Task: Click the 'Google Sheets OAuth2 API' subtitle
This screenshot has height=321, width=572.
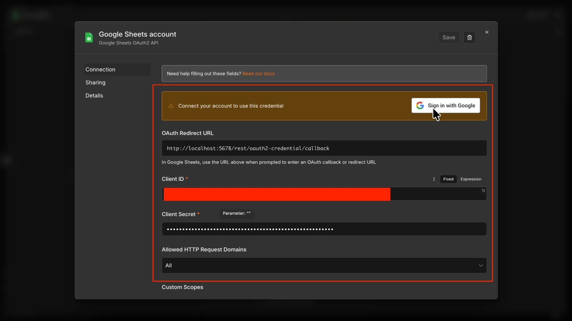Action: 128,43
